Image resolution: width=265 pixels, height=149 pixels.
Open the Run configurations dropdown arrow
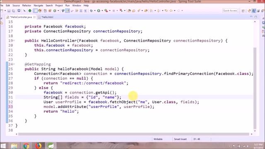pyautogui.click(x=102, y=11)
